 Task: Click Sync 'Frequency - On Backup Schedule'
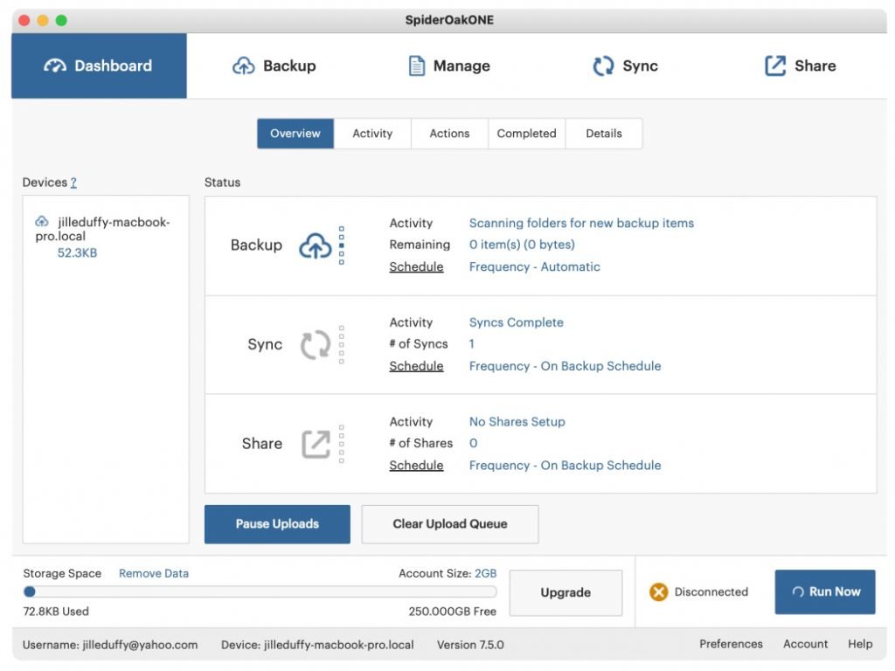click(565, 366)
